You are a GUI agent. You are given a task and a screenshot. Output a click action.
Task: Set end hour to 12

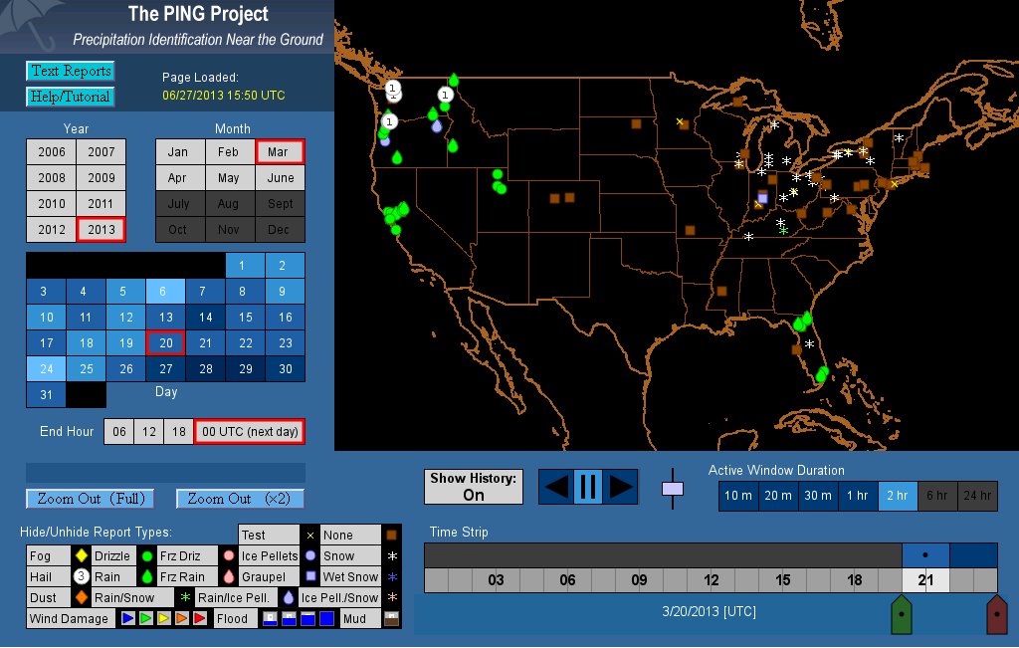click(149, 432)
